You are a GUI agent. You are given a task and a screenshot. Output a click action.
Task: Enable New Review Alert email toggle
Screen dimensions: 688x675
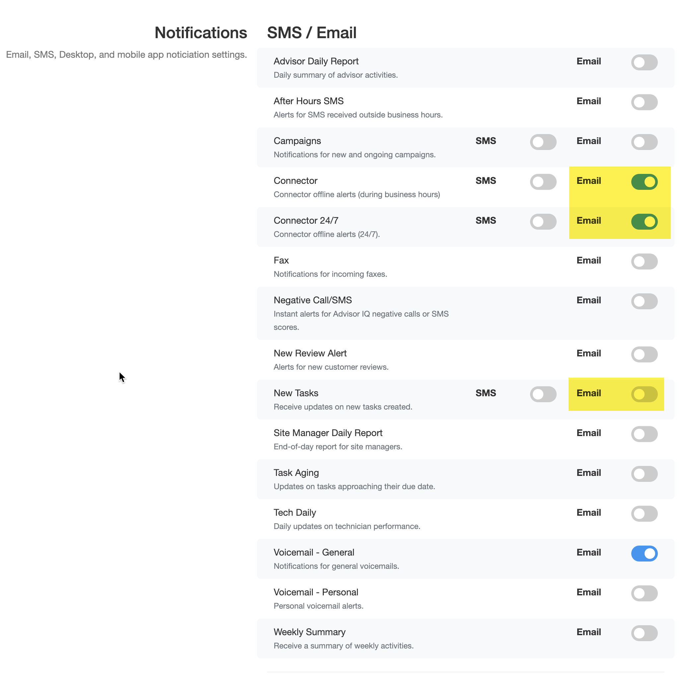[x=644, y=354]
